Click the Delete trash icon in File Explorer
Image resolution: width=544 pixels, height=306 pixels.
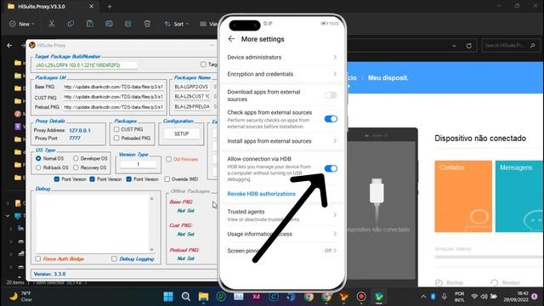point(147,24)
